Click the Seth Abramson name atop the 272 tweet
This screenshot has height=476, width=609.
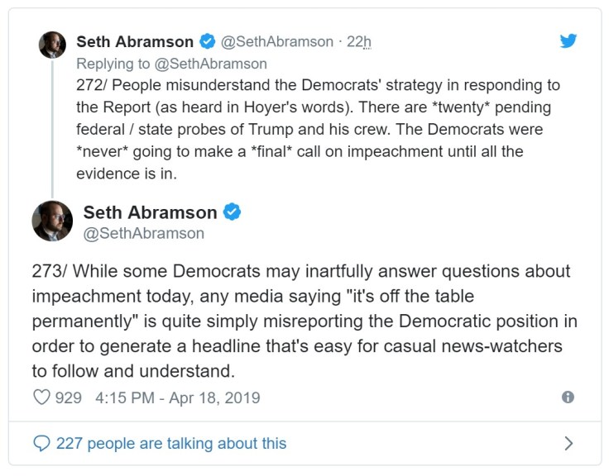coord(134,42)
